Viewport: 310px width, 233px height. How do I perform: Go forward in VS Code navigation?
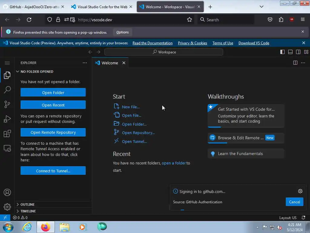click(98, 52)
